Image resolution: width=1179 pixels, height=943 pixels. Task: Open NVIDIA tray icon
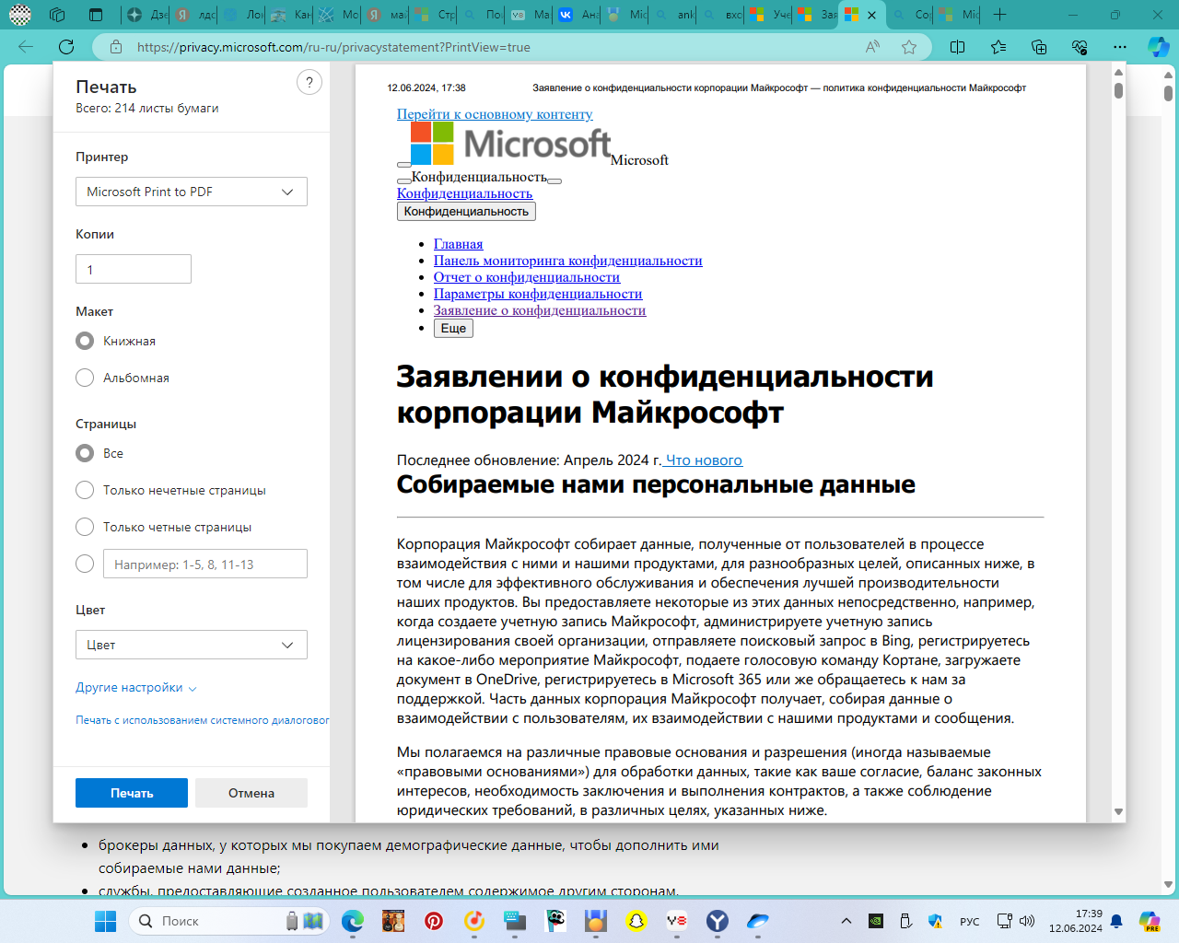(877, 921)
